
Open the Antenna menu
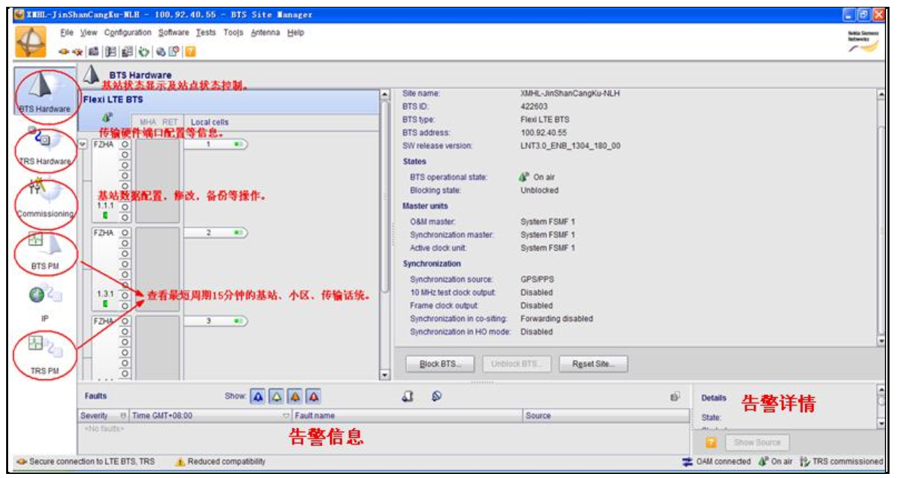click(265, 33)
